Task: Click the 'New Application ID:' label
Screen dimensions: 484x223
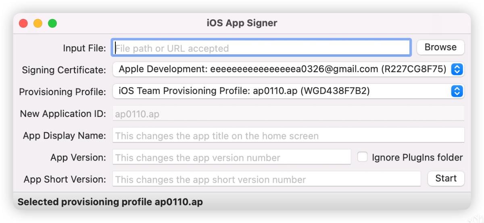Action: (x=63, y=114)
